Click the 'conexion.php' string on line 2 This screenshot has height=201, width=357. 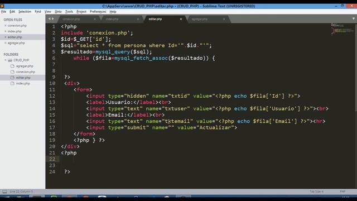click(108, 33)
